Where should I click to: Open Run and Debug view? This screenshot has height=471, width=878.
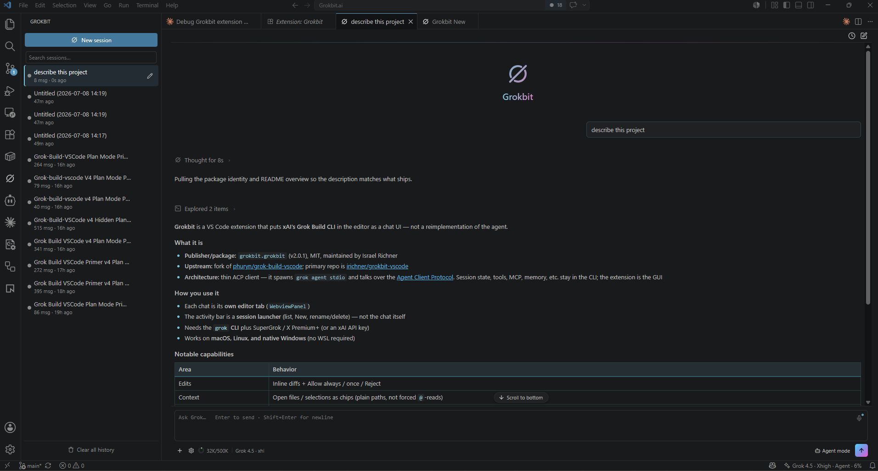tap(10, 90)
